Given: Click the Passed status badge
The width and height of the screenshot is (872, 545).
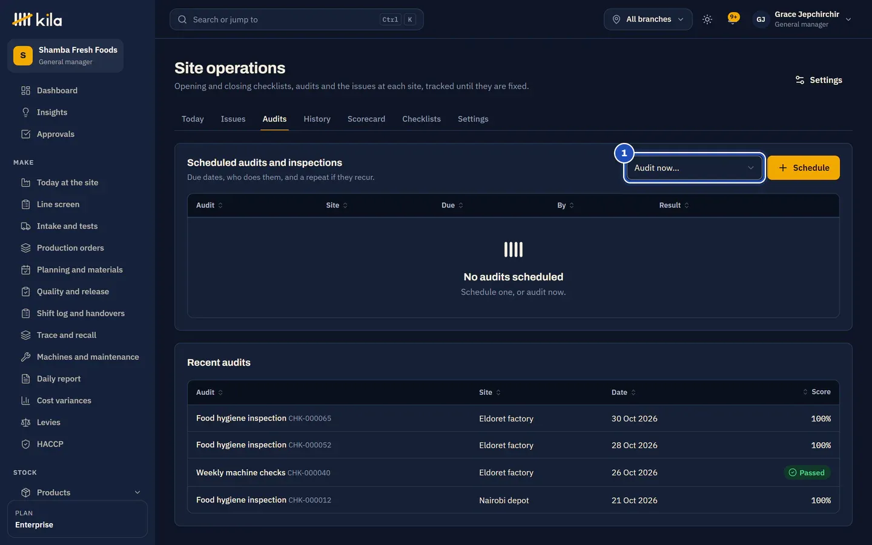Looking at the screenshot, I should click(x=807, y=473).
